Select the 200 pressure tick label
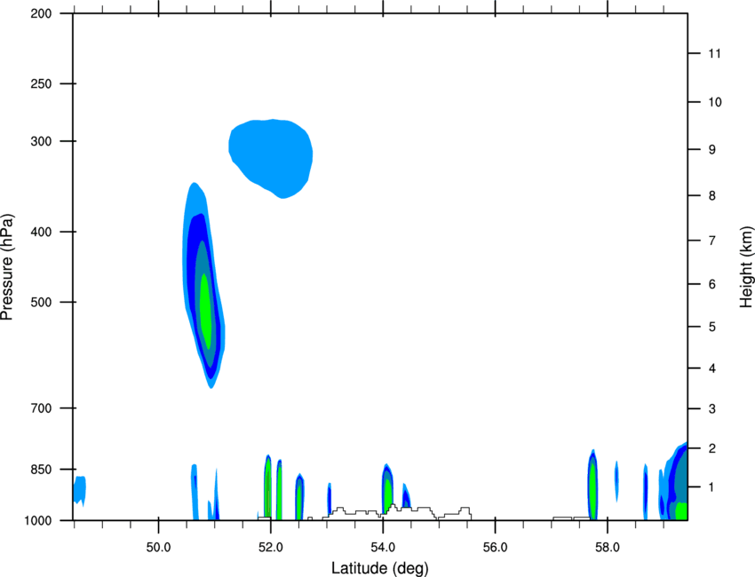This screenshot has width=755, height=577. tap(41, 14)
